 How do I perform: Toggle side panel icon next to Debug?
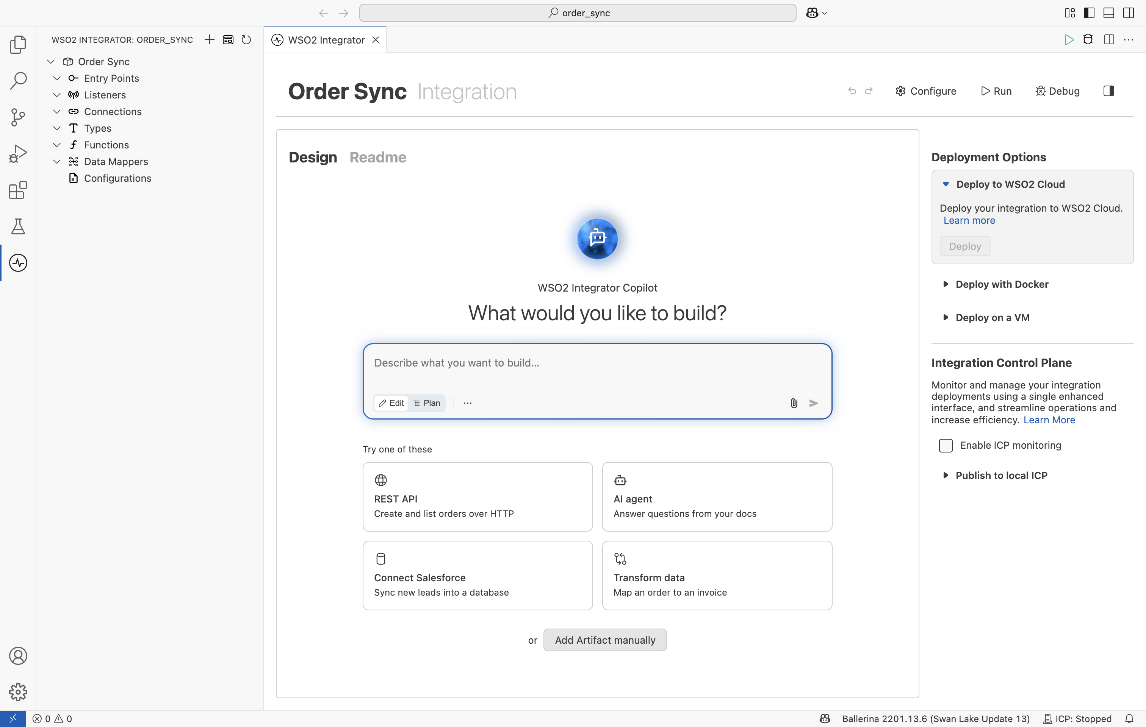pyautogui.click(x=1108, y=91)
